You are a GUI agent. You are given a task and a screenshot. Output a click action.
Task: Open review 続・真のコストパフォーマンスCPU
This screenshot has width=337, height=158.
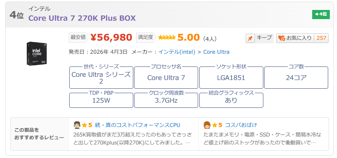click(138, 125)
